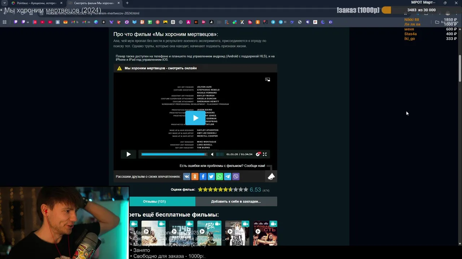Start playback with the large center play button
Screen dimensions: 462x259
(195, 118)
